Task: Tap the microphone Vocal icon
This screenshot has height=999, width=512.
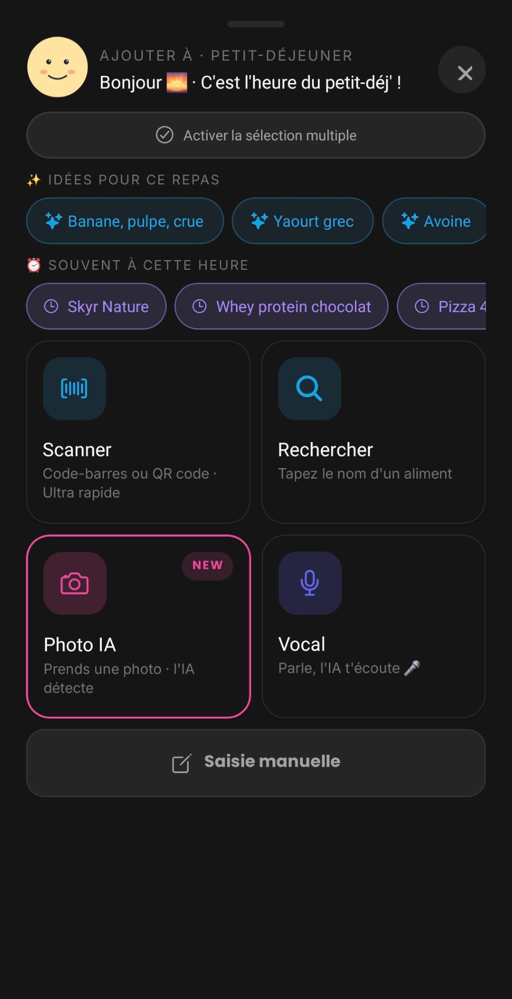Action: (310, 583)
